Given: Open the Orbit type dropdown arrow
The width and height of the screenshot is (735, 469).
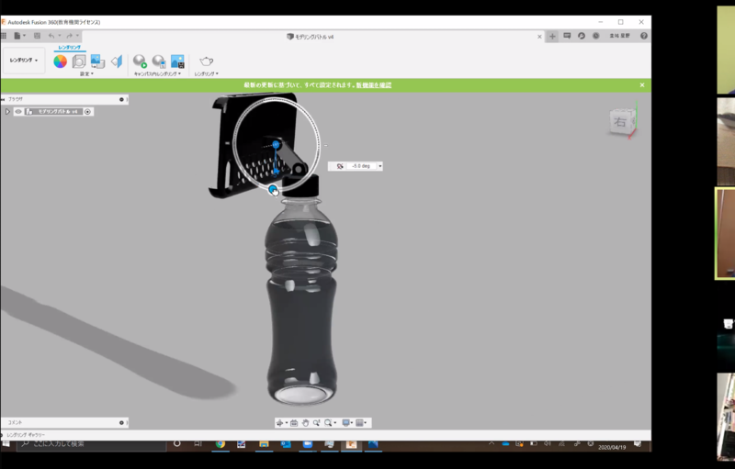Looking at the screenshot, I should coord(287,423).
